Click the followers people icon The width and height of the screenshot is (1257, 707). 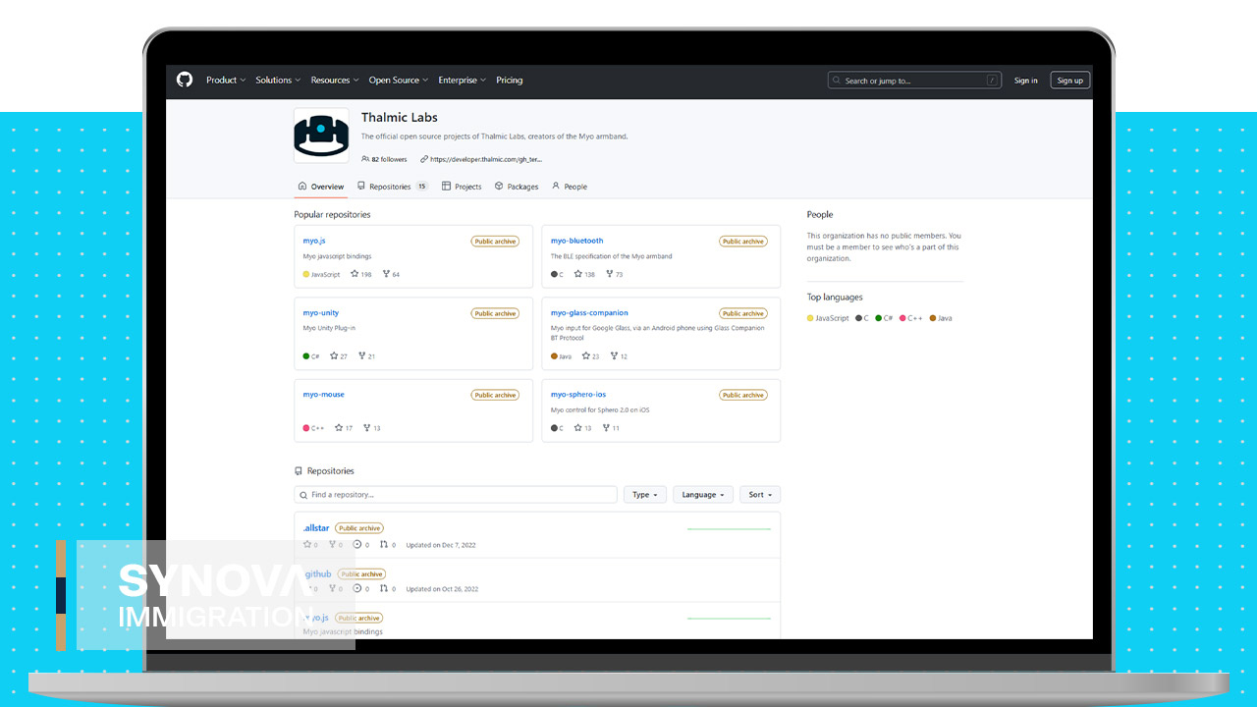[x=365, y=159]
